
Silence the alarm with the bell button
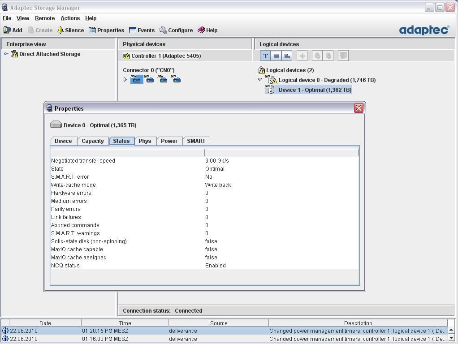click(x=71, y=30)
